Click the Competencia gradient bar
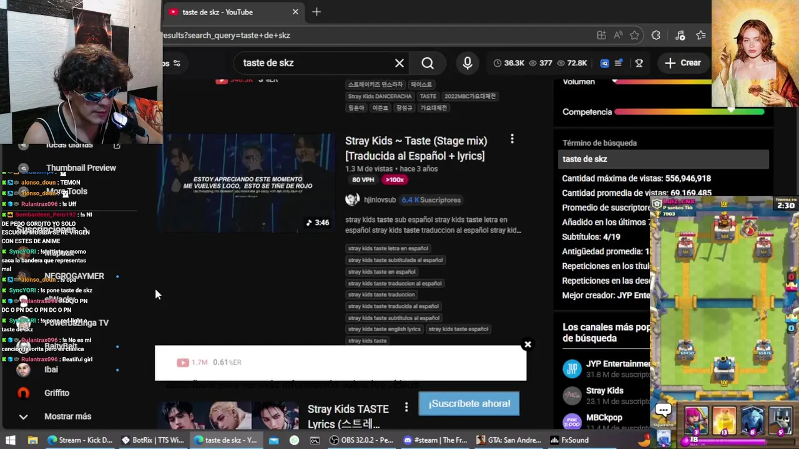The height and width of the screenshot is (449, 799). click(689, 112)
